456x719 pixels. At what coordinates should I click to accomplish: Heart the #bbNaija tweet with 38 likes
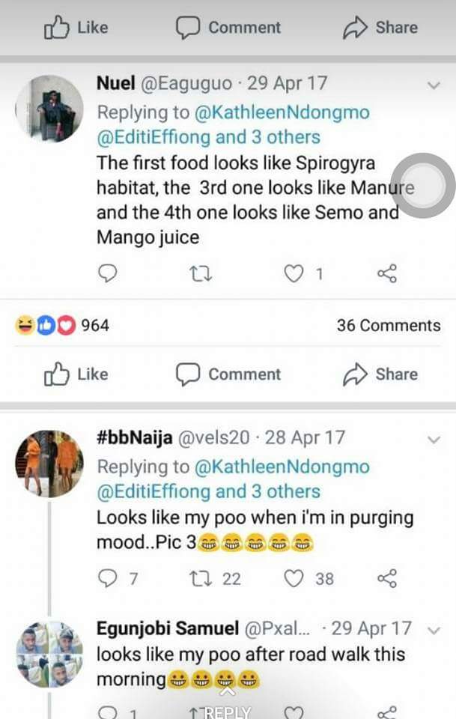(295, 578)
